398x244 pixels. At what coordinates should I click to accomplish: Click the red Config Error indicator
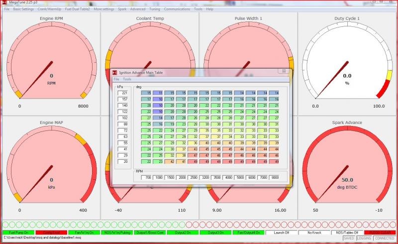[x=51, y=233]
